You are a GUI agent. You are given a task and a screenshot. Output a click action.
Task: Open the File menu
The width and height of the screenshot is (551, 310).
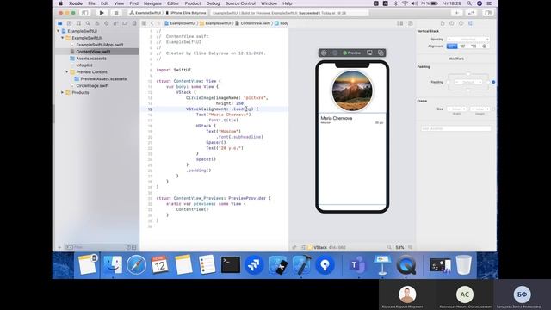tap(92, 3)
